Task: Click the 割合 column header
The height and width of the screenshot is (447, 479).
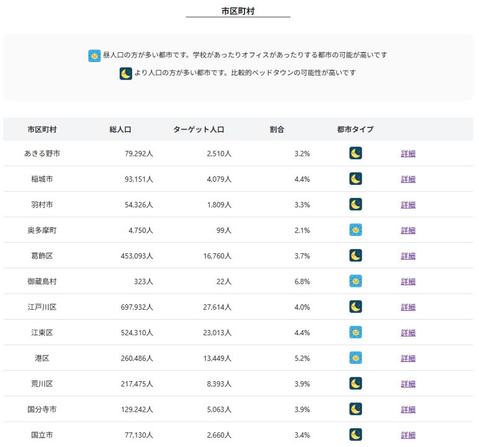Action: pos(277,130)
